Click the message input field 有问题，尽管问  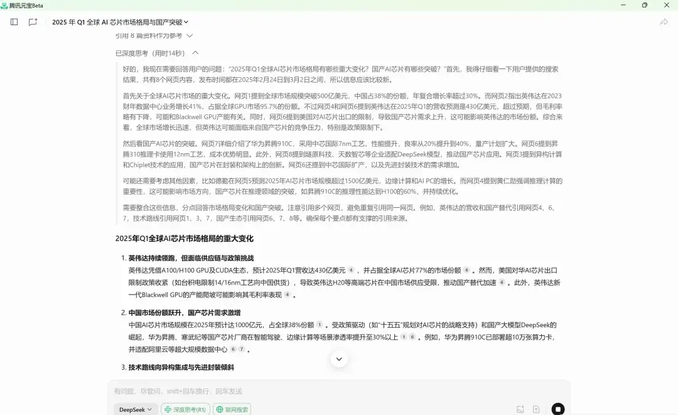pyautogui.click(x=339, y=391)
